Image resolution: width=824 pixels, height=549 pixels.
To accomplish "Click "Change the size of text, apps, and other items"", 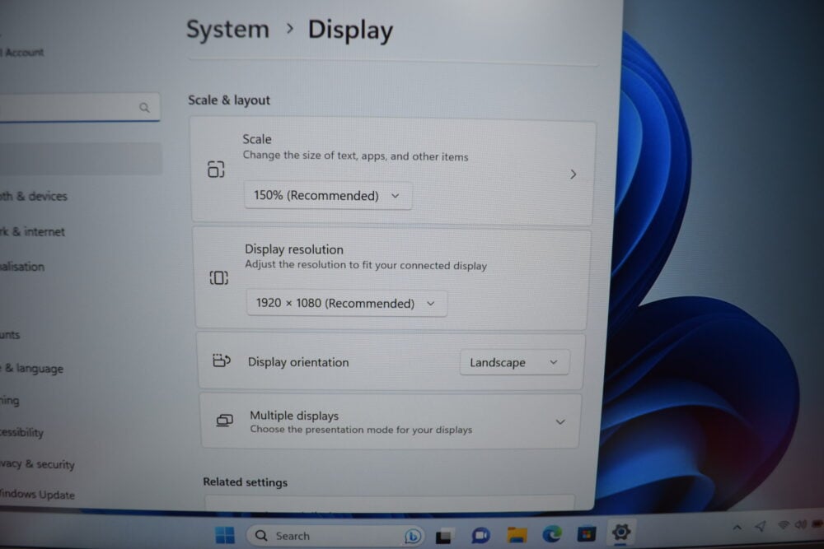I will (x=355, y=156).
